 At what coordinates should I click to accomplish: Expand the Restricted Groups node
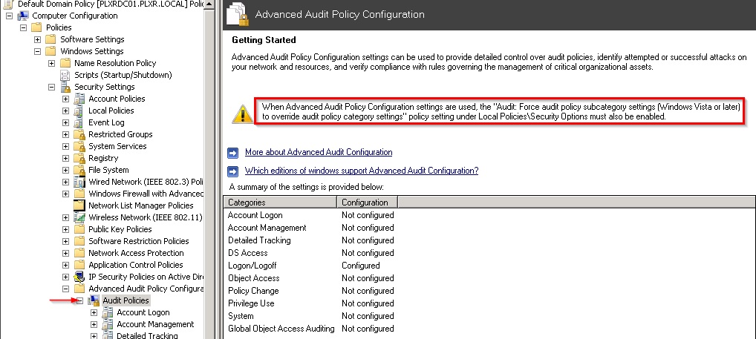[65, 134]
